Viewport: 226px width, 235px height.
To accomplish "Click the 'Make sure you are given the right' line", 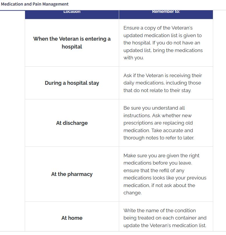I will 161,156.
